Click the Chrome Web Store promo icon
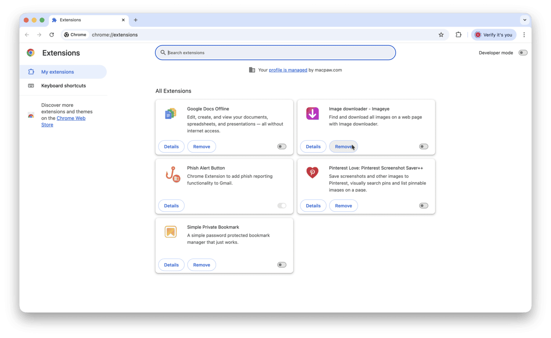The height and width of the screenshot is (338, 551). [31, 115]
